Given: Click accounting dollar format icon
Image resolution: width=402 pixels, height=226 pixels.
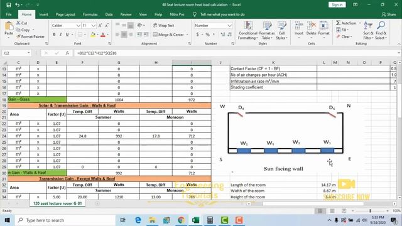Looking at the screenshot, I should pyautogui.click(x=197, y=35).
